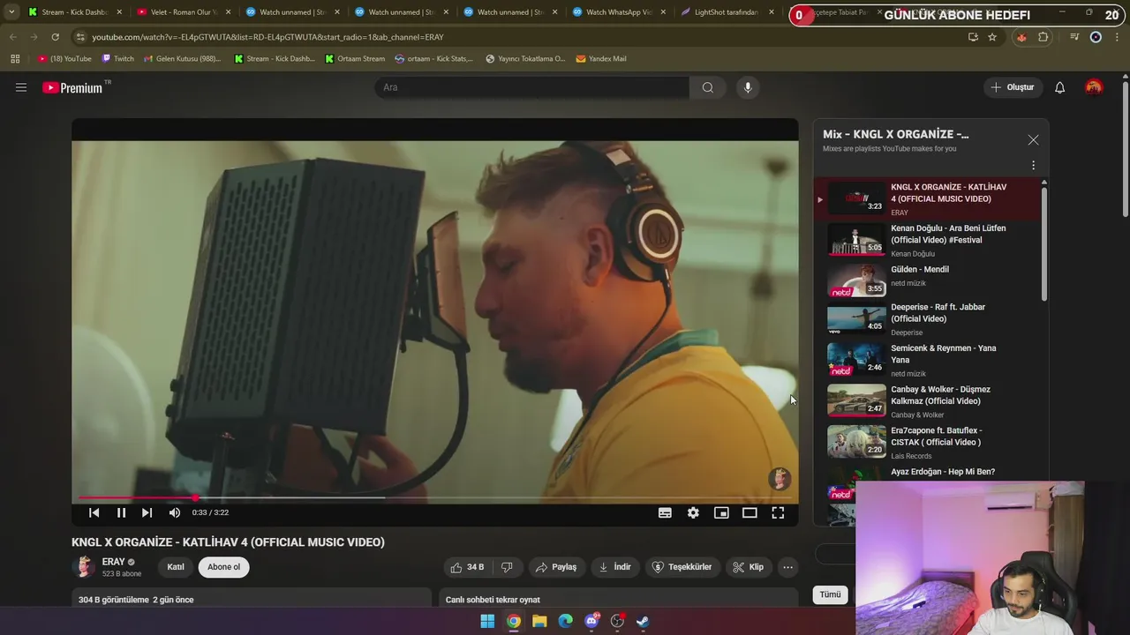Create a clip with Klip
Screen dimensions: 1130x635
pyautogui.click(x=748, y=567)
